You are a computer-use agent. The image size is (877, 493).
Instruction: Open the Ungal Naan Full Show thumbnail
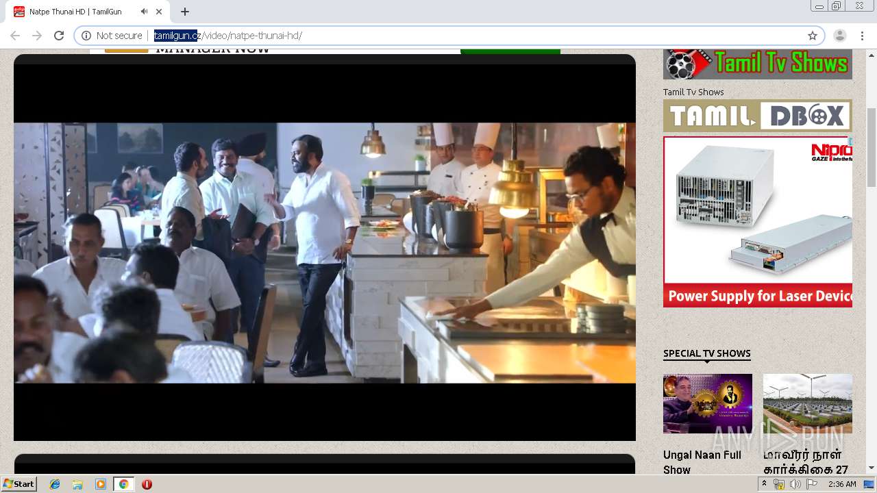pyautogui.click(x=708, y=403)
